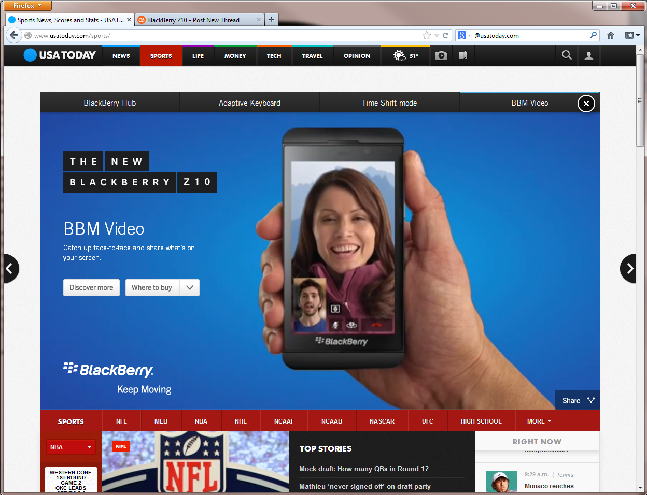
Task: Click the NFL shield story image
Action: point(195,461)
